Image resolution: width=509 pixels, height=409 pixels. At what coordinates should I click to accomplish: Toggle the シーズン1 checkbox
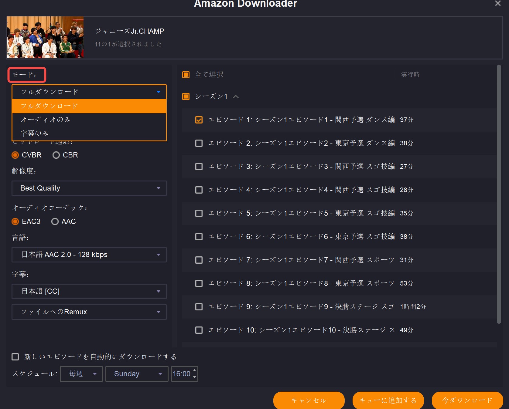(186, 96)
